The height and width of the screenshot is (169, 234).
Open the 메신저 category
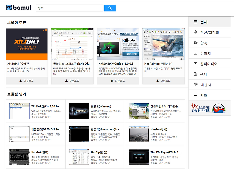click(210, 84)
